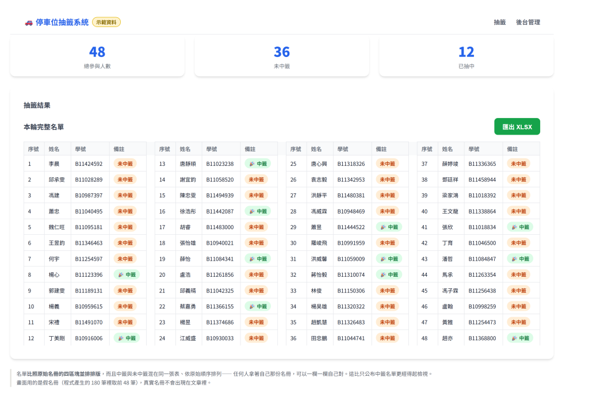This screenshot has width=589, height=404.
Task: Select student ID B11018392
Action: click(x=482, y=196)
